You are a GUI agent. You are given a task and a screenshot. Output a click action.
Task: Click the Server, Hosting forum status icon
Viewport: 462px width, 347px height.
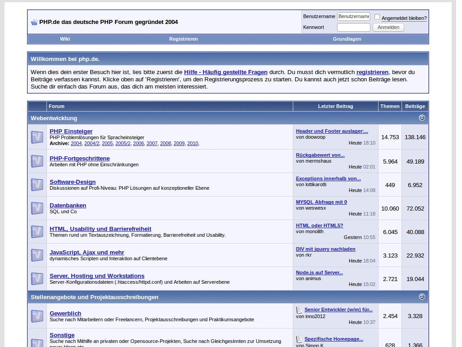(37, 279)
